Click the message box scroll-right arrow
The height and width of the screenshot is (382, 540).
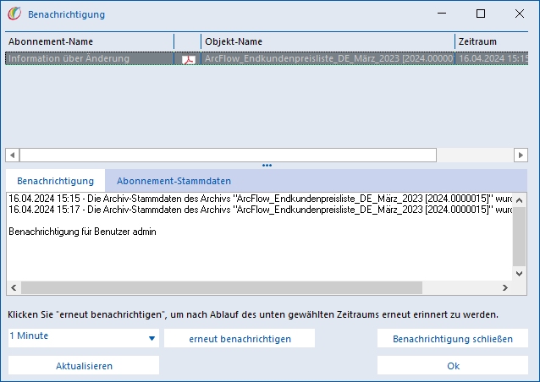(504, 287)
